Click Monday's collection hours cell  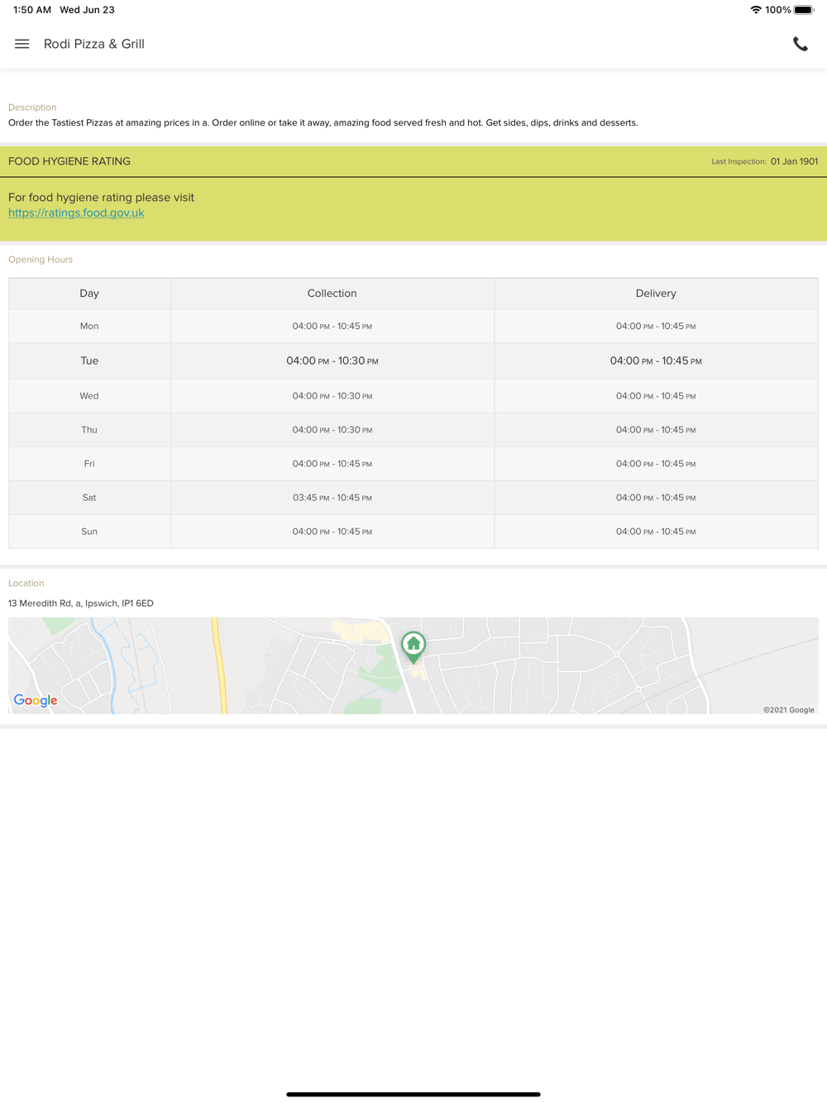point(332,326)
